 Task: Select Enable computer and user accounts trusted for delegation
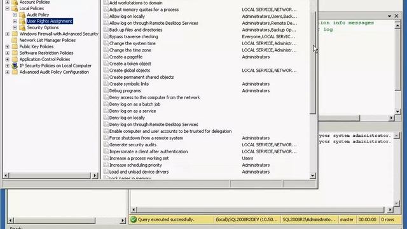click(x=170, y=131)
